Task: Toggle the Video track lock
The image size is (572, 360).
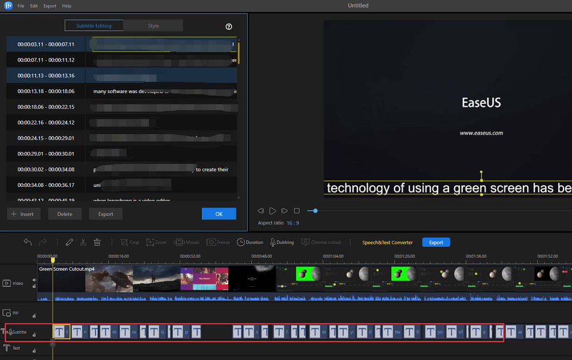Action: (x=34, y=286)
